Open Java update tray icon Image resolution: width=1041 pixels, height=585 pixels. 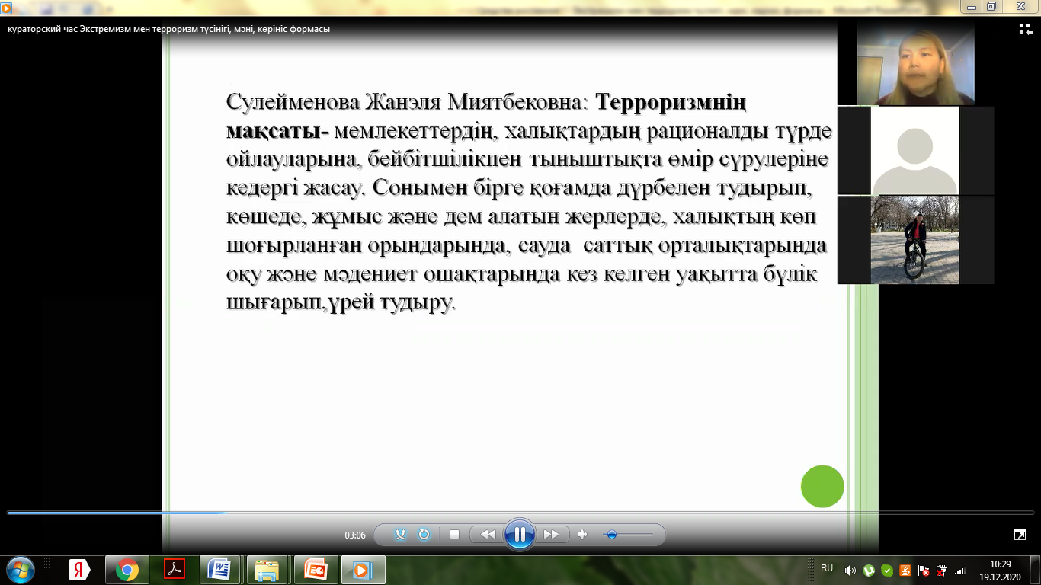tap(905, 571)
